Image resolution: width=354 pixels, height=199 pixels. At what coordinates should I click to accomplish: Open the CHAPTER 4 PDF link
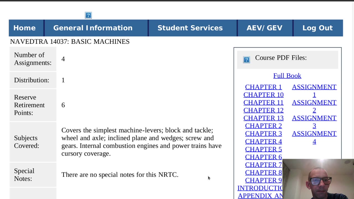pyautogui.click(x=263, y=142)
